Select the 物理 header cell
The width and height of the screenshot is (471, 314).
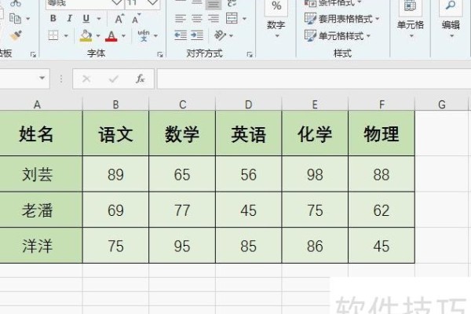pyautogui.click(x=382, y=133)
